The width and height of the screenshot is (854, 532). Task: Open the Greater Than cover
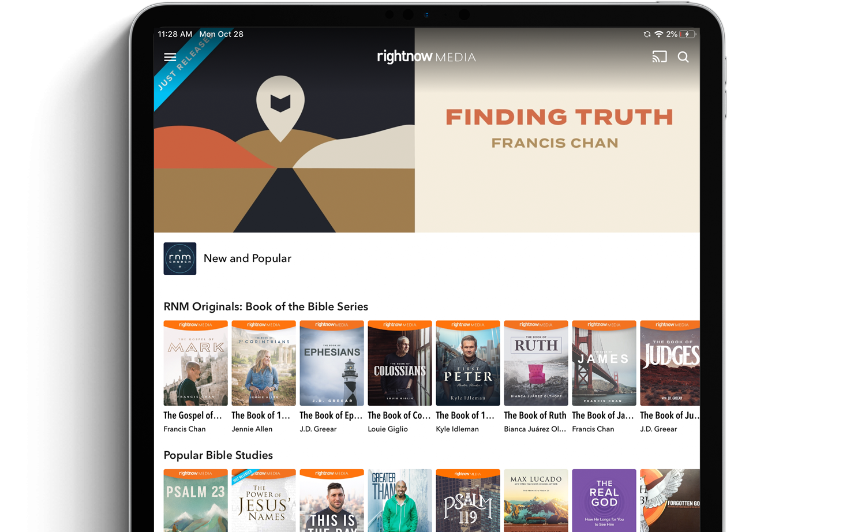(400, 500)
